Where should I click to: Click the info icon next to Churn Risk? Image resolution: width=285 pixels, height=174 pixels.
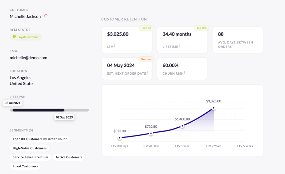pos(184,72)
